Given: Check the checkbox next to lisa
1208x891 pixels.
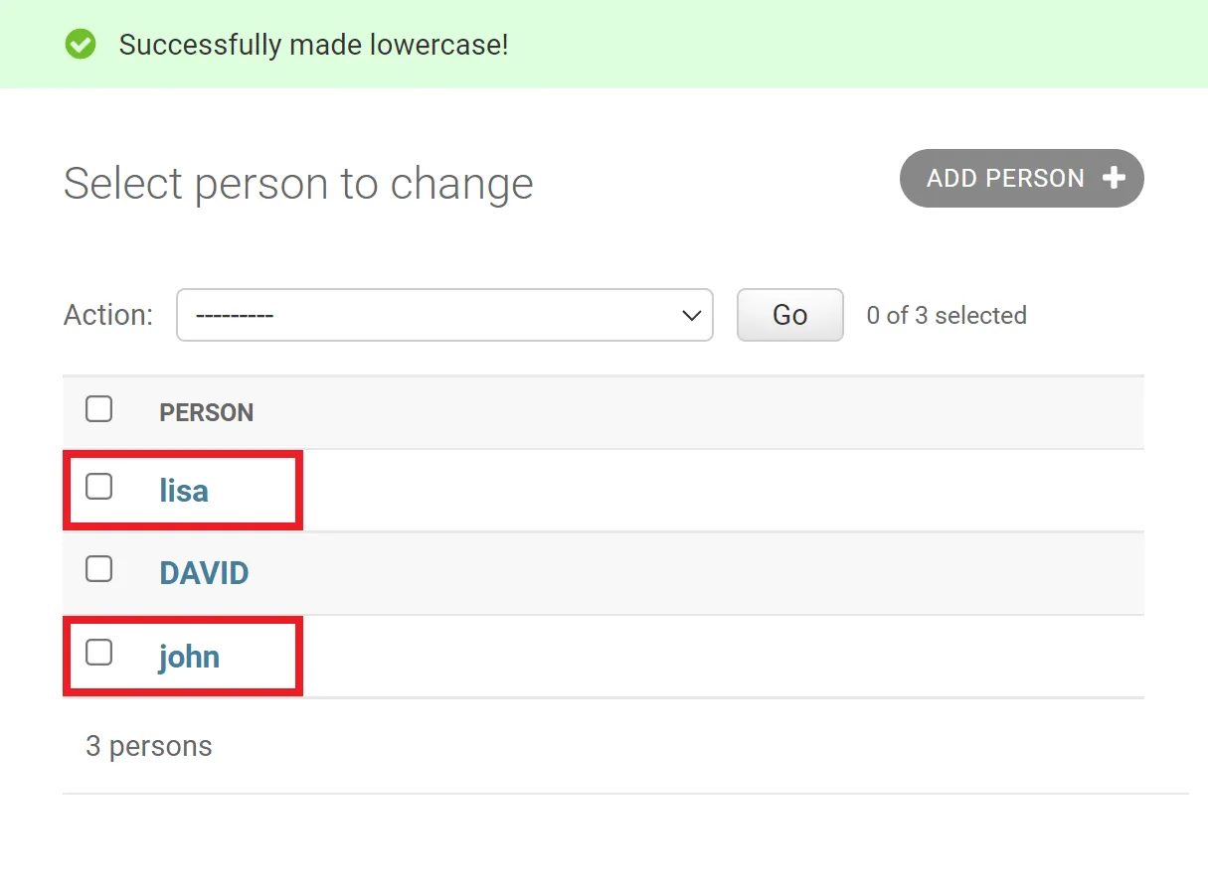Looking at the screenshot, I should (x=98, y=487).
